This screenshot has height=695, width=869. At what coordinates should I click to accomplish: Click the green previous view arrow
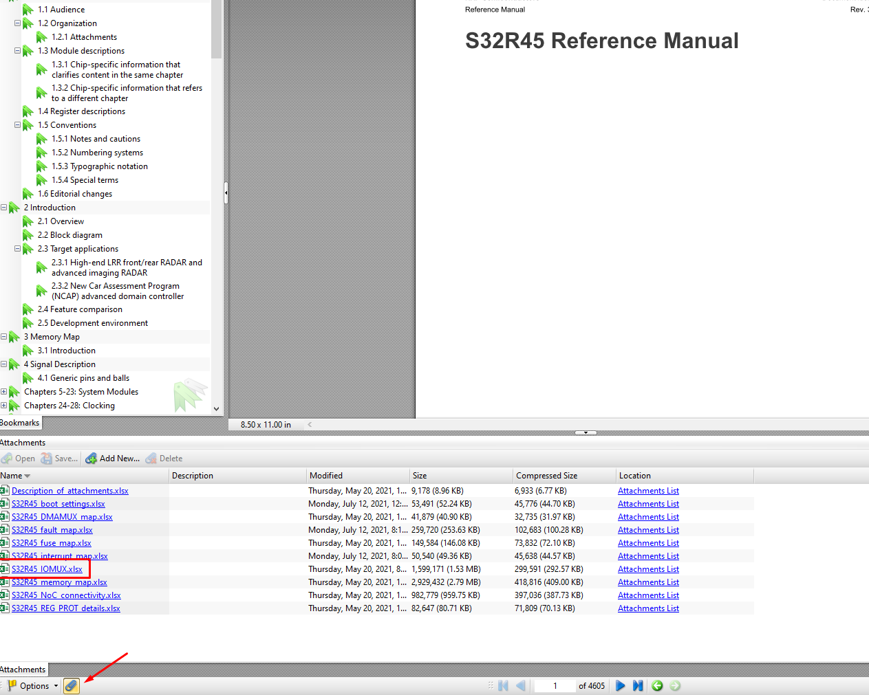click(657, 685)
